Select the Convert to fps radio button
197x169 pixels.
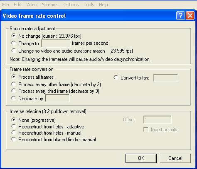tap(116, 77)
